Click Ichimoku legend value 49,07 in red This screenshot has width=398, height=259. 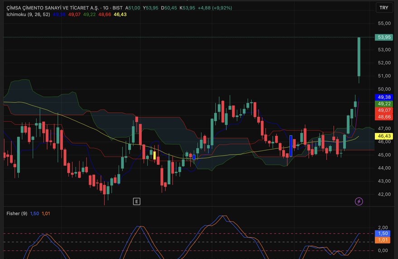click(x=74, y=14)
